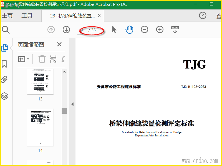The image size is (222, 166).
Task: Click the thumbnail panel scroll-up arrow
Action: tap(64, 72)
